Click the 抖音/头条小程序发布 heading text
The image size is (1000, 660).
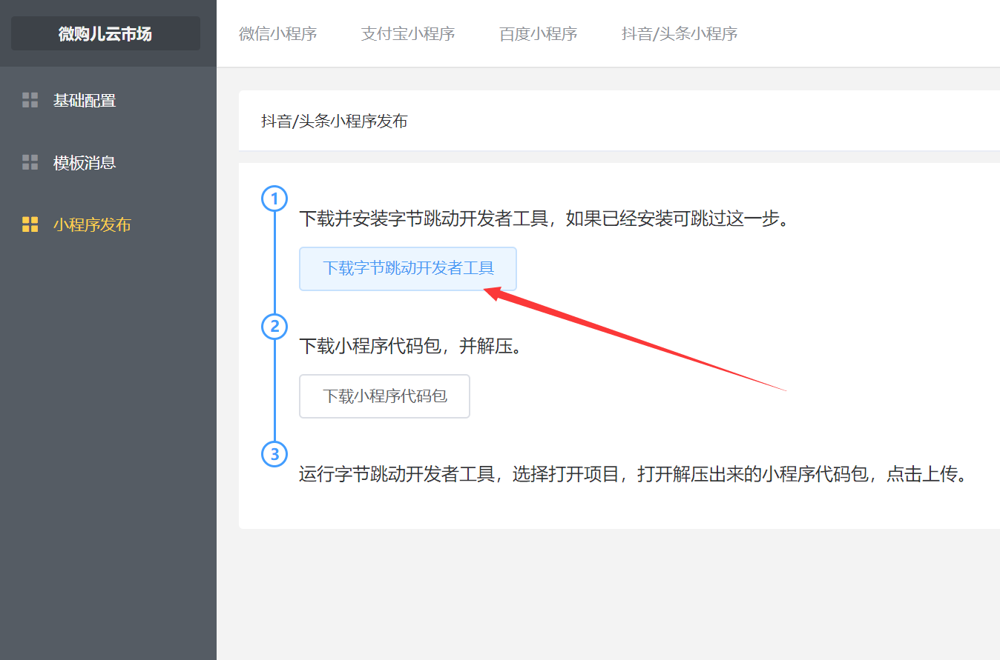(335, 121)
